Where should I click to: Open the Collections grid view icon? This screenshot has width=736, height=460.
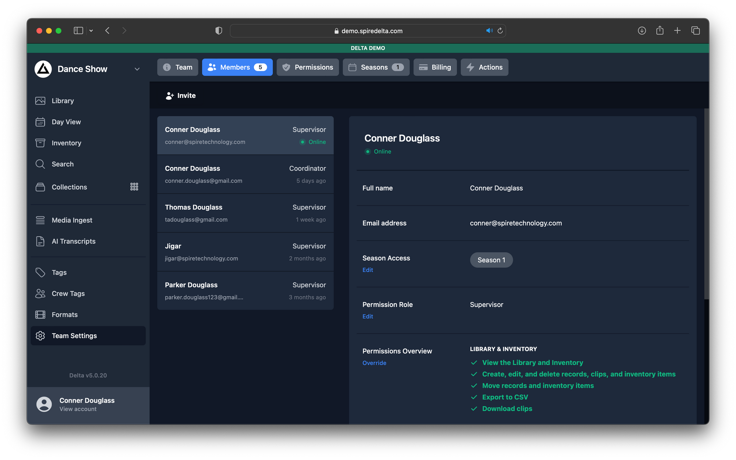(134, 187)
